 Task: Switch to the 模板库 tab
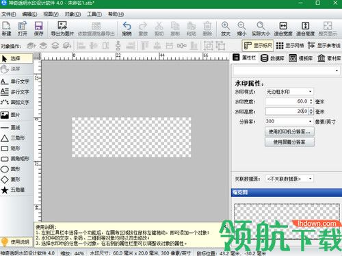(x=301, y=58)
